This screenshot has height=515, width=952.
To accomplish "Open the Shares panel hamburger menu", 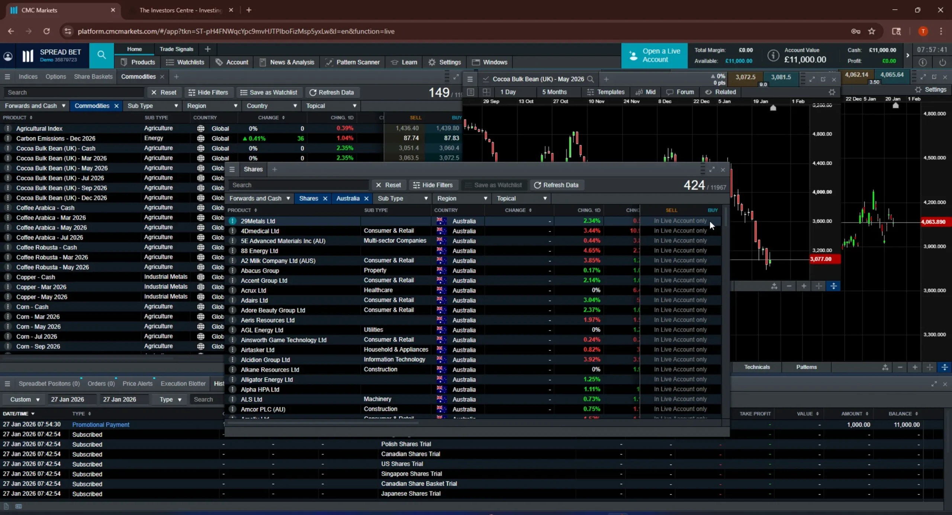I will pos(232,169).
